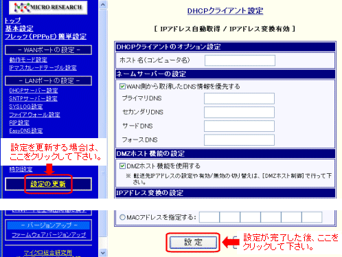The image size is (342, 257).
Task: Click sidebar scrollbar down arrow
Action: point(103,253)
